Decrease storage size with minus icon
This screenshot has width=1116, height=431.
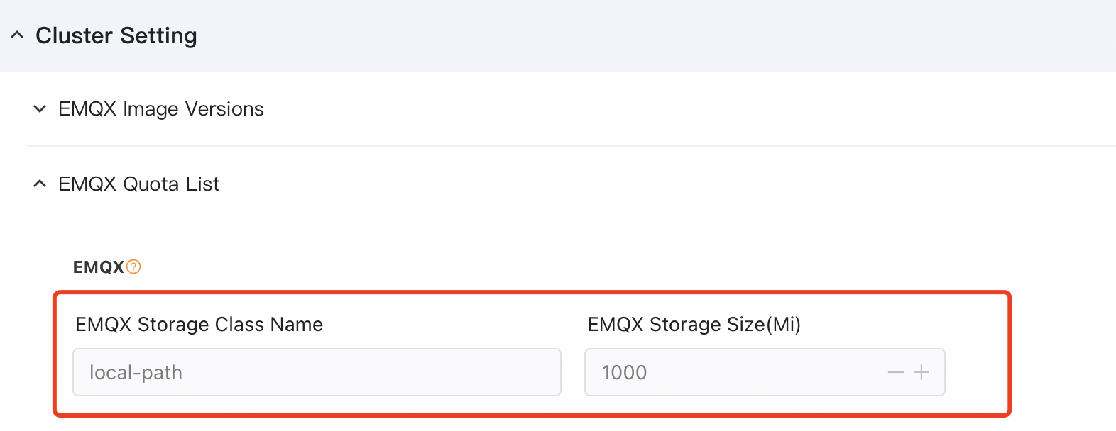point(896,373)
